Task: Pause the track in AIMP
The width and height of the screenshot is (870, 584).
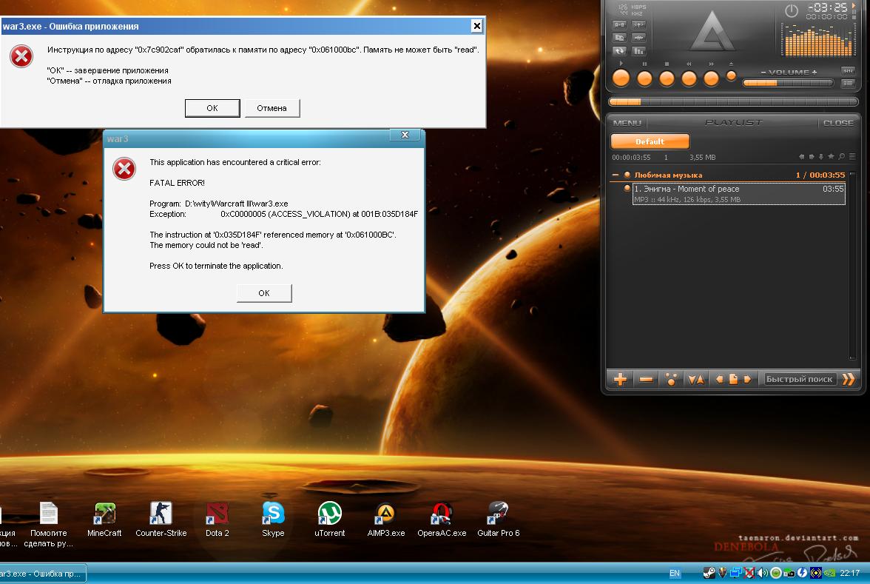Action: click(644, 78)
